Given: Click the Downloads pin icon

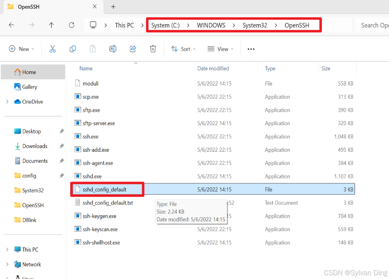Looking at the screenshot, I should coord(61,146).
